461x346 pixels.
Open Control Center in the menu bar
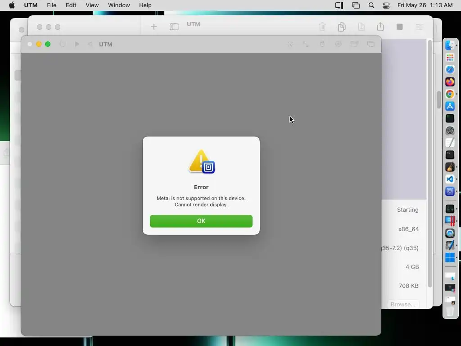386,5
